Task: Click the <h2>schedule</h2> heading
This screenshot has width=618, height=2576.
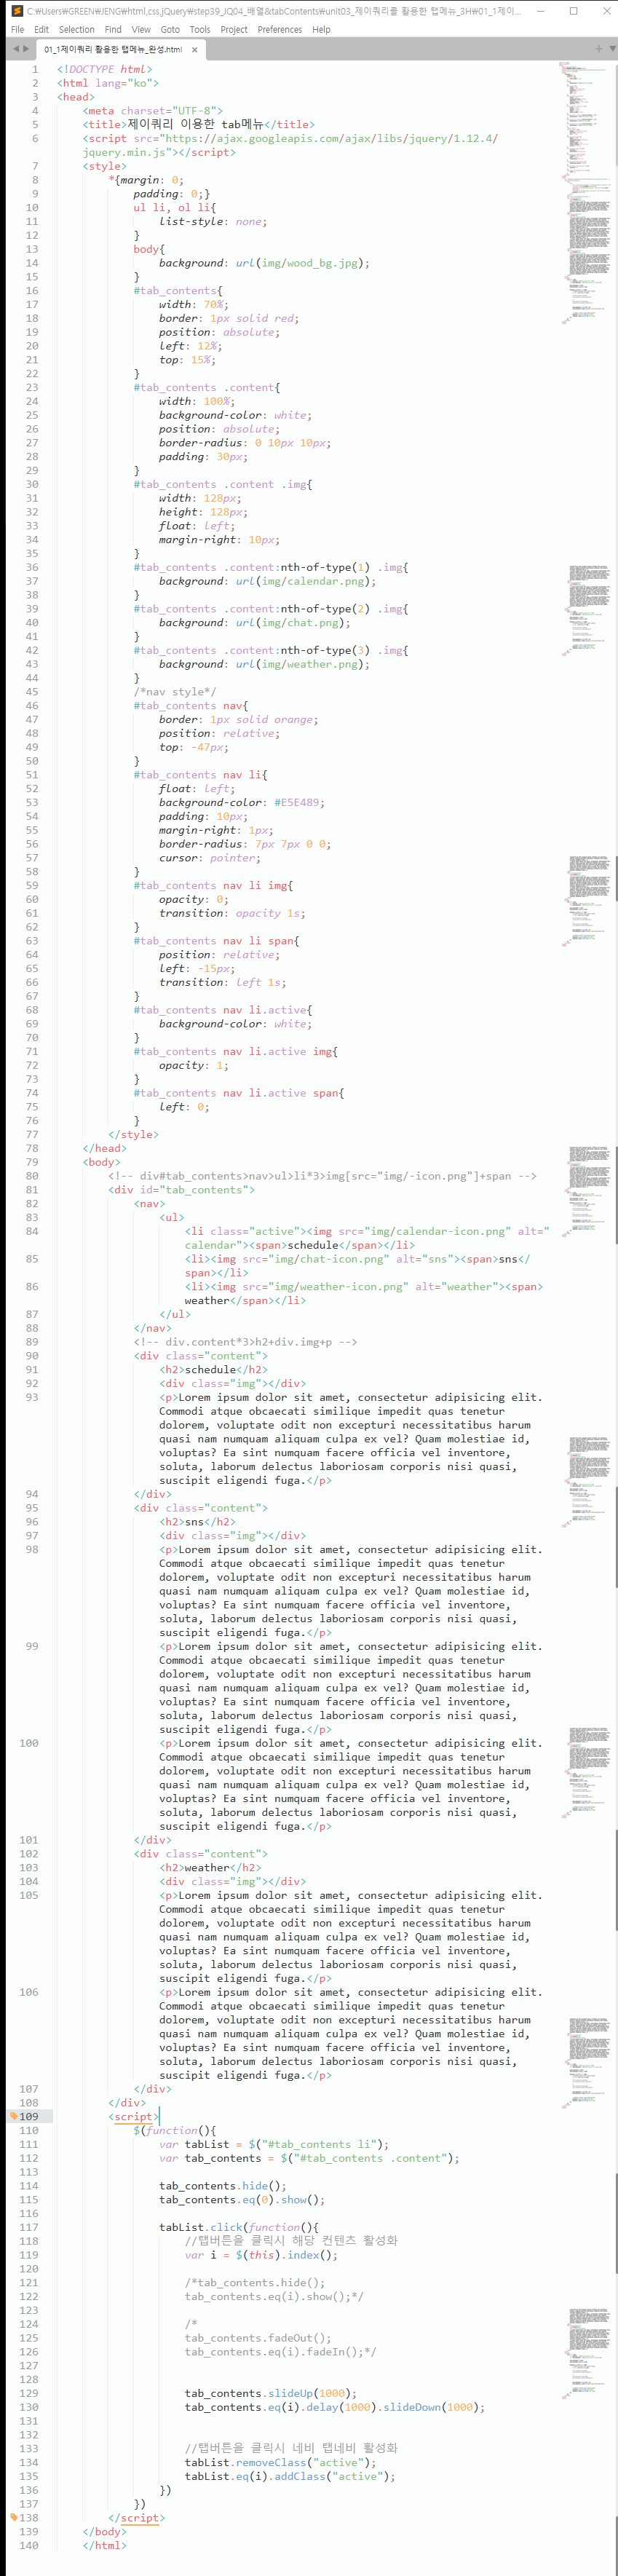Action: point(214,1370)
